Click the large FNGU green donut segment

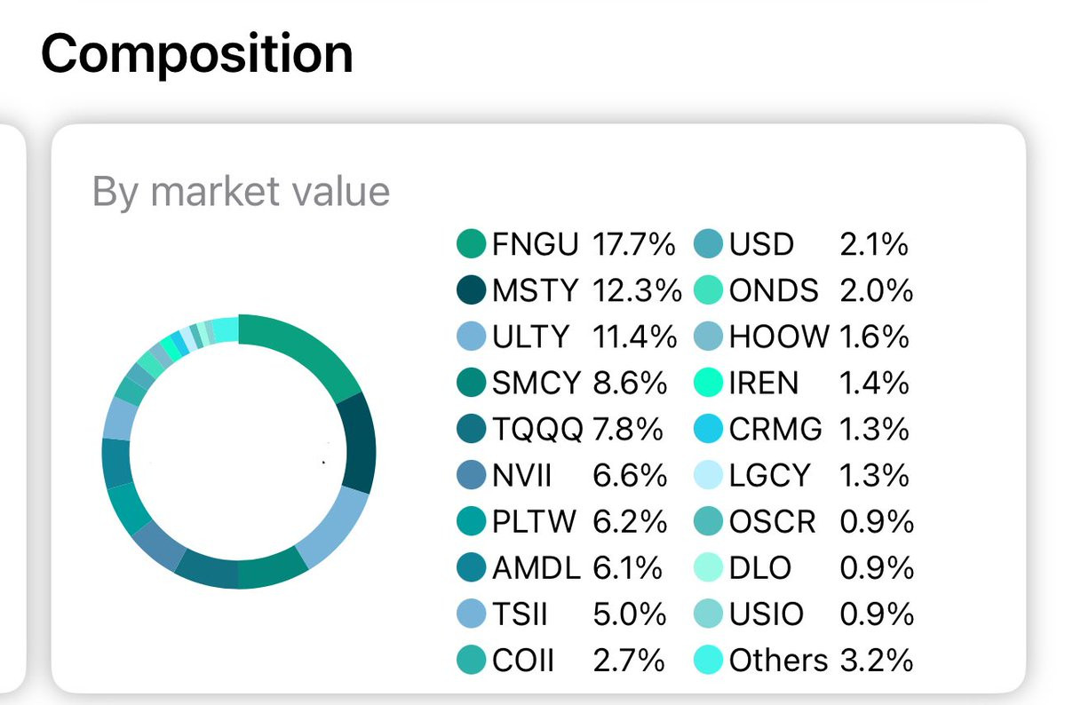[306, 351]
